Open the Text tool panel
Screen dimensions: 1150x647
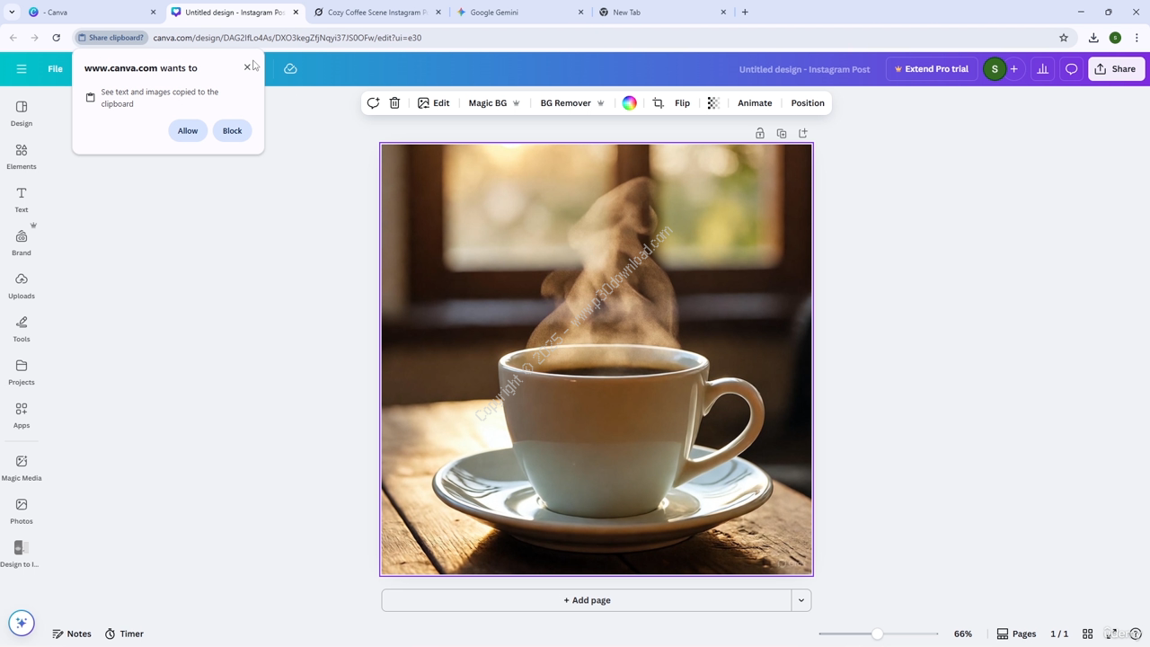pyautogui.click(x=22, y=199)
